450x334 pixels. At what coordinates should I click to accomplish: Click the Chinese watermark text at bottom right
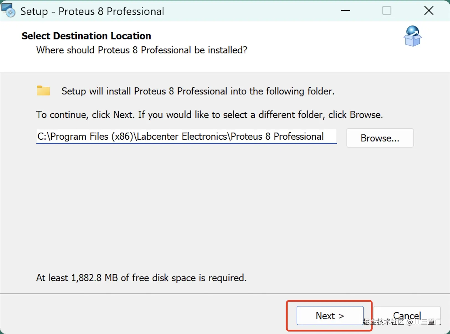click(x=402, y=322)
